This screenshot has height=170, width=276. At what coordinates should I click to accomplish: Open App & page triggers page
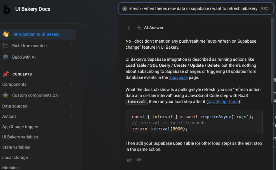click(21, 127)
